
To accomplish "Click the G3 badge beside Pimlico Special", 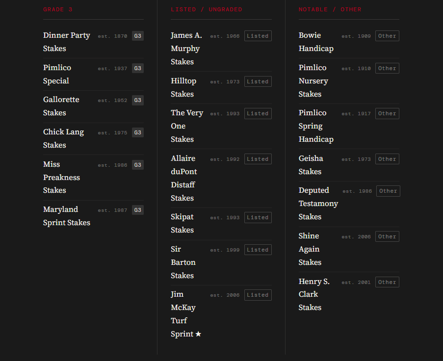I will (x=137, y=68).
